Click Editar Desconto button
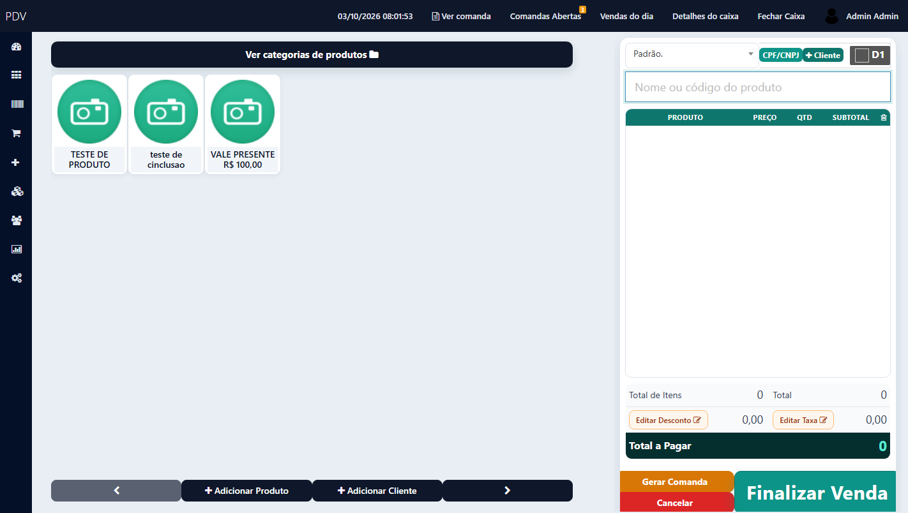Viewport: 908px width, 513px height. pyautogui.click(x=669, y=420)
